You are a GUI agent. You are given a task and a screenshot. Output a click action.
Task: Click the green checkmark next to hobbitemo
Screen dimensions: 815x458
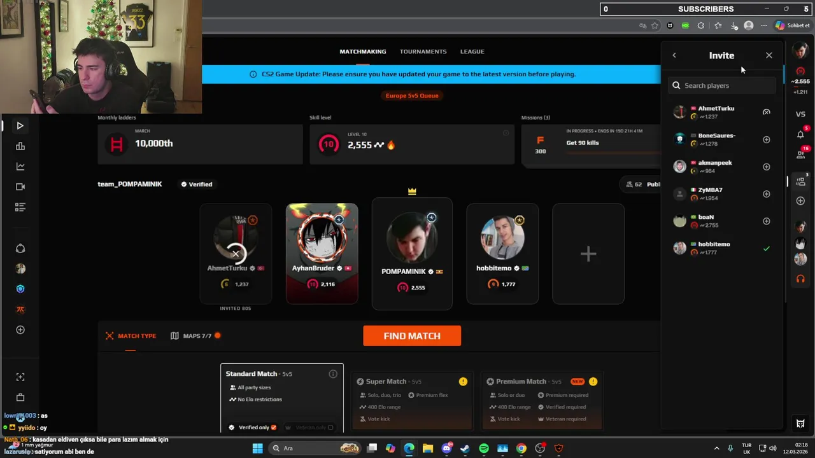[x=767, y=249]
